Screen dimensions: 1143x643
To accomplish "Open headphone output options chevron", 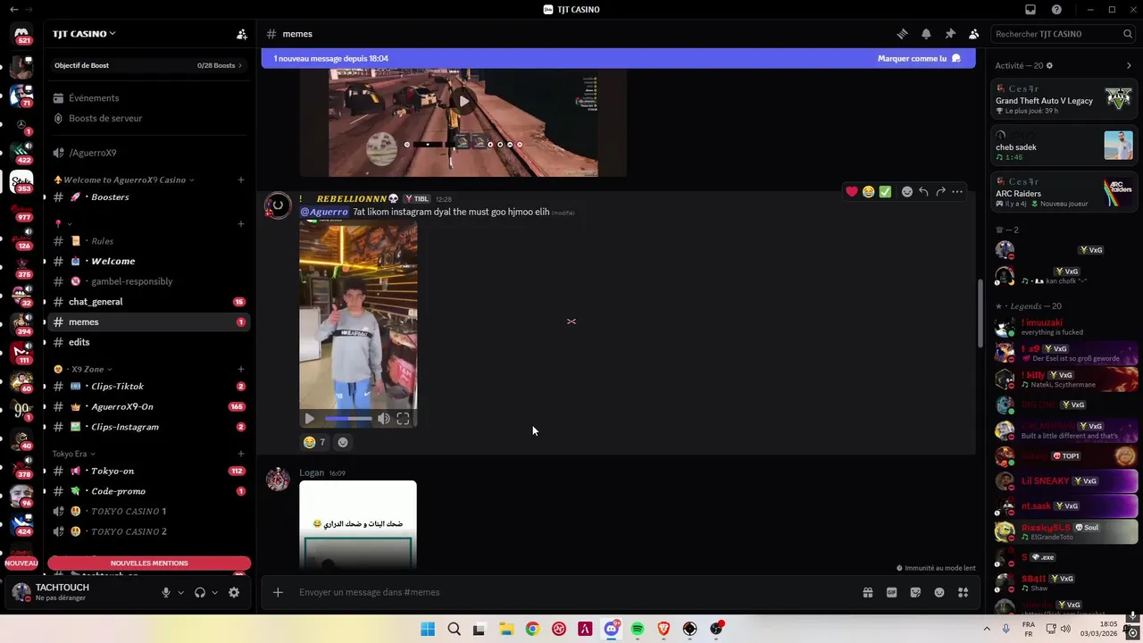I will pos(214,592).
